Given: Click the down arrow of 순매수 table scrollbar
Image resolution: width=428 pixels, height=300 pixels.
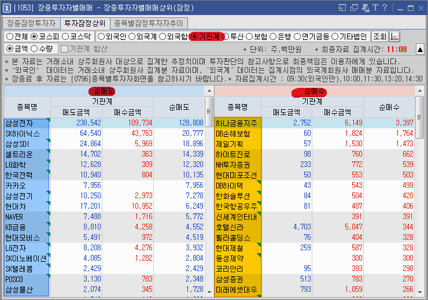Looking at the screenshot, I should 420,292.
